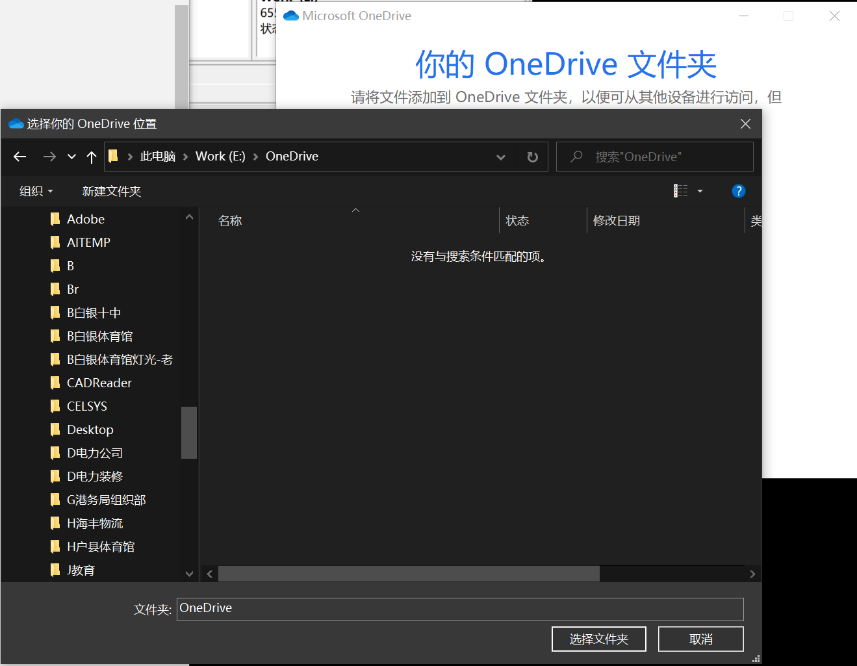This screenshot has width=857, height=666.
Task: Open view options dropdown arrow
Action: [700, 191]
